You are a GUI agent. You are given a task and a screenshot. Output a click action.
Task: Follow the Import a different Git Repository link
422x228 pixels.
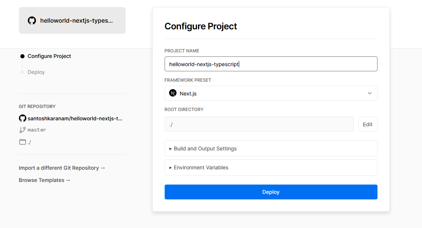pyautogui.click(x=62, y=168)
